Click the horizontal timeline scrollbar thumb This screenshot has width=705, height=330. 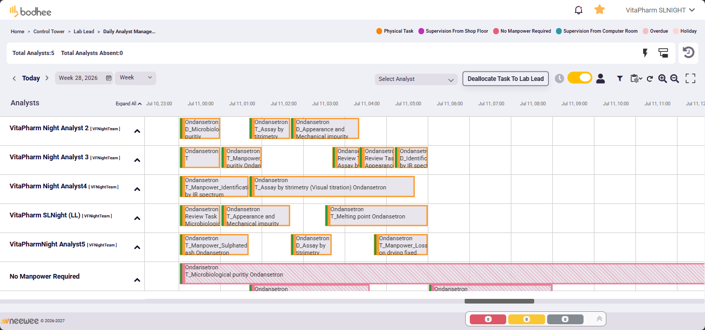tap(499, 301)
